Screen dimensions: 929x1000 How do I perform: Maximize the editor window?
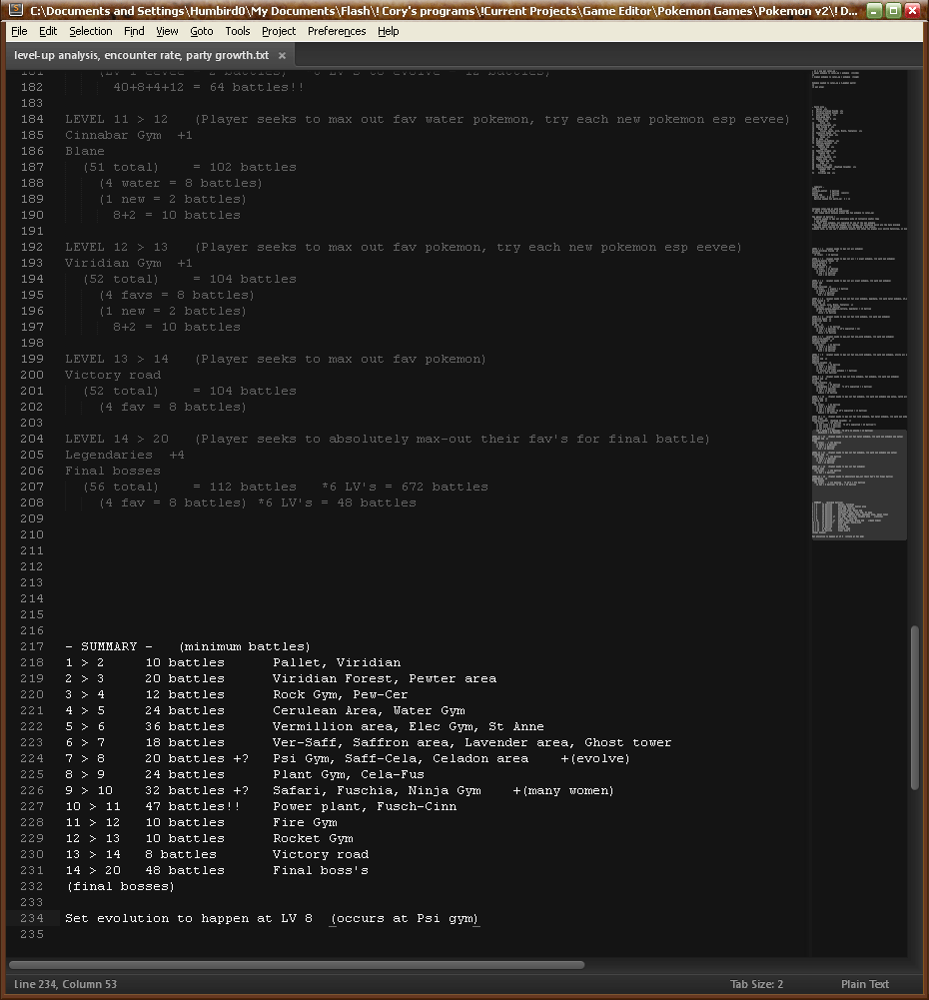point(893,10)
